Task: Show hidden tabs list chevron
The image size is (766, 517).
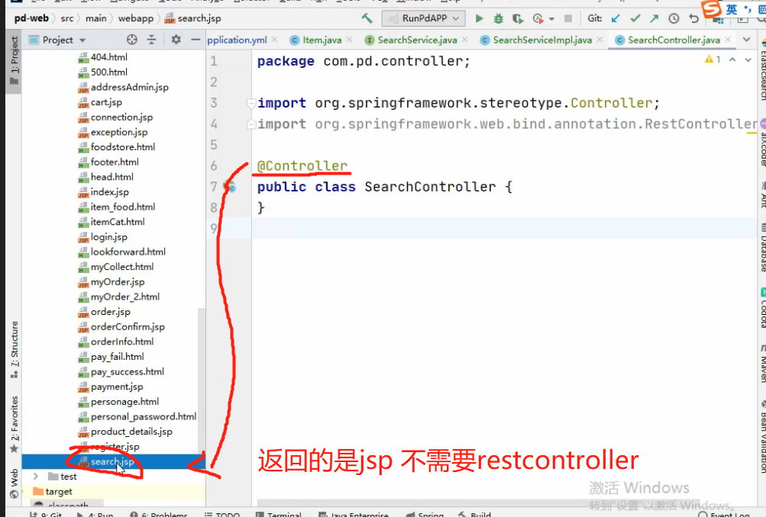Action: tap(746, 40)
